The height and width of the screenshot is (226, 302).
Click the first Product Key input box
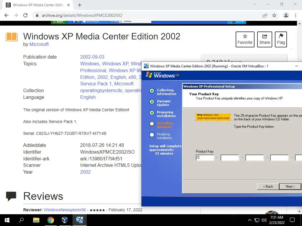point(205,158)
